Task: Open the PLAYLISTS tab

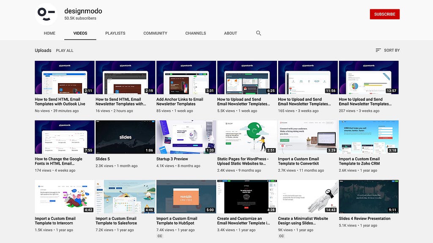Action: 115,33
